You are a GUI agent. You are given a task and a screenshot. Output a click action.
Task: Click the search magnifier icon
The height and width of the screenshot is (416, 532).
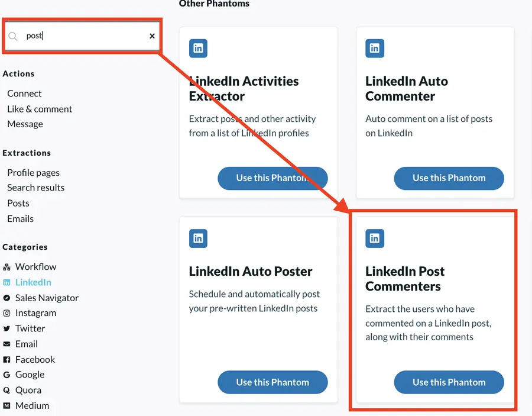13,36
